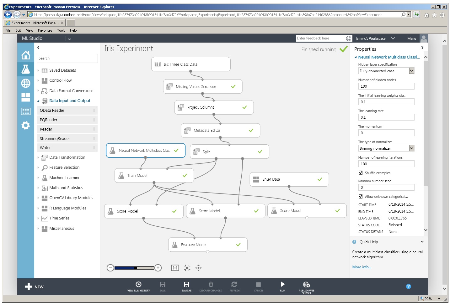Select the Writer module item
The width and height of the screenshot is (450, 304).
67,148
